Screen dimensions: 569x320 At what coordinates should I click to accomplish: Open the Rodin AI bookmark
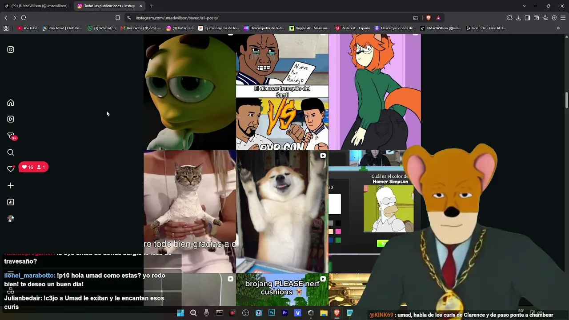click(486, 28)
